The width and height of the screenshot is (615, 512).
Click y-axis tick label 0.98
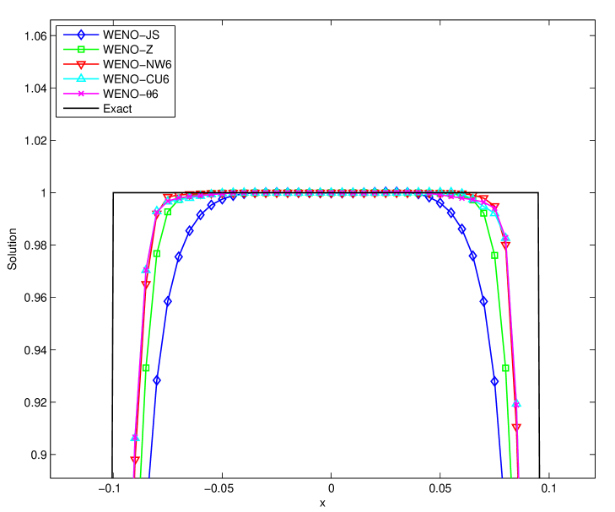35,245
